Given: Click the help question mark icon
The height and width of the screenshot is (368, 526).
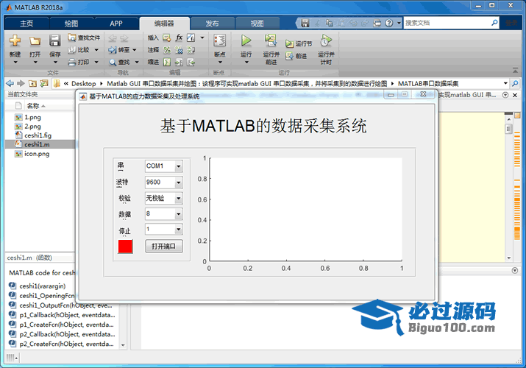Looking at the screenshot, I should 388,23.
